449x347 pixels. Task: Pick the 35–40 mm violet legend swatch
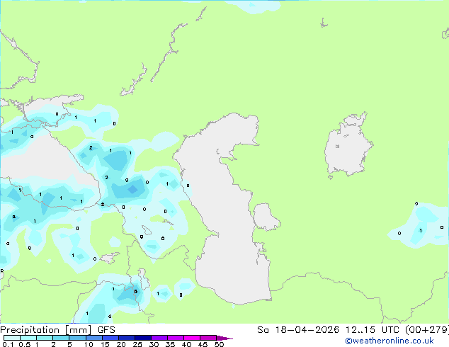tap(175, 338)
